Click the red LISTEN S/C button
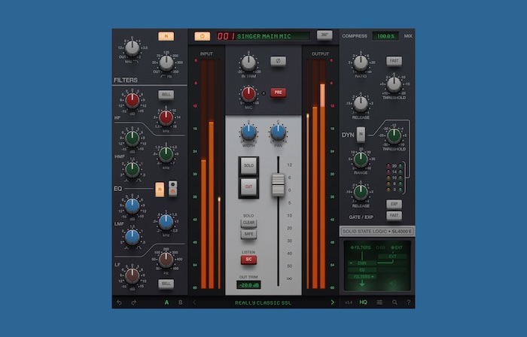 (x=248, y=260)
